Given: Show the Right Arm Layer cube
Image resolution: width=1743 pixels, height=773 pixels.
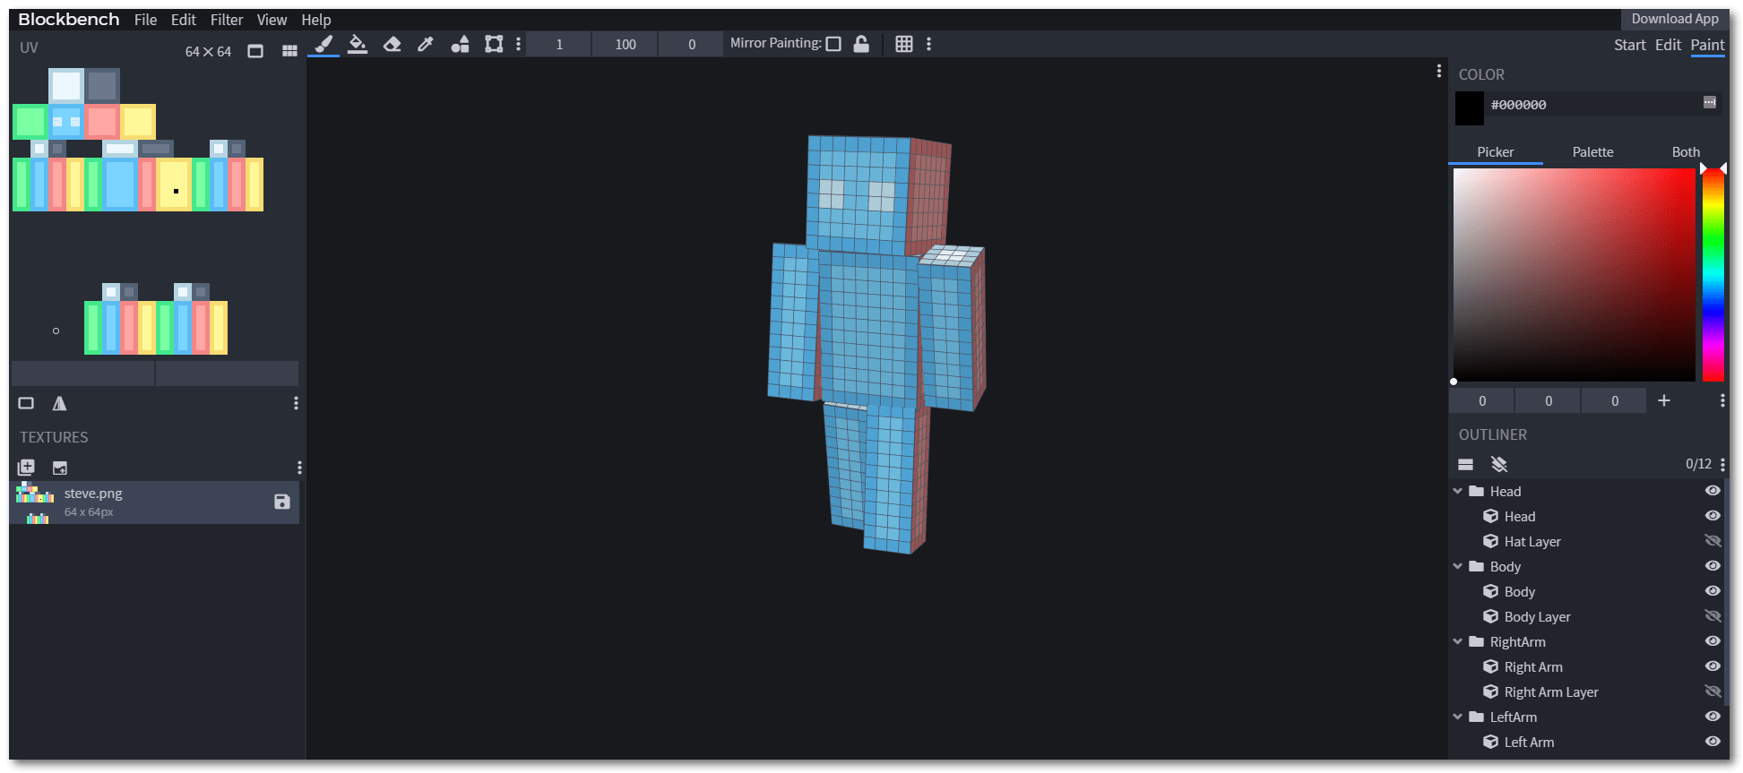Looking at the screenshot, I should tap(1713, 691).
